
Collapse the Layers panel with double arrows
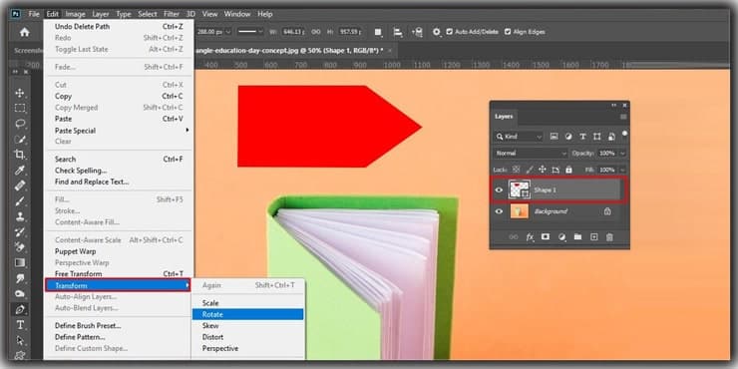tap(613, 105)
